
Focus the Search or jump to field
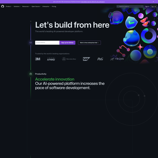tap(130, 6)
